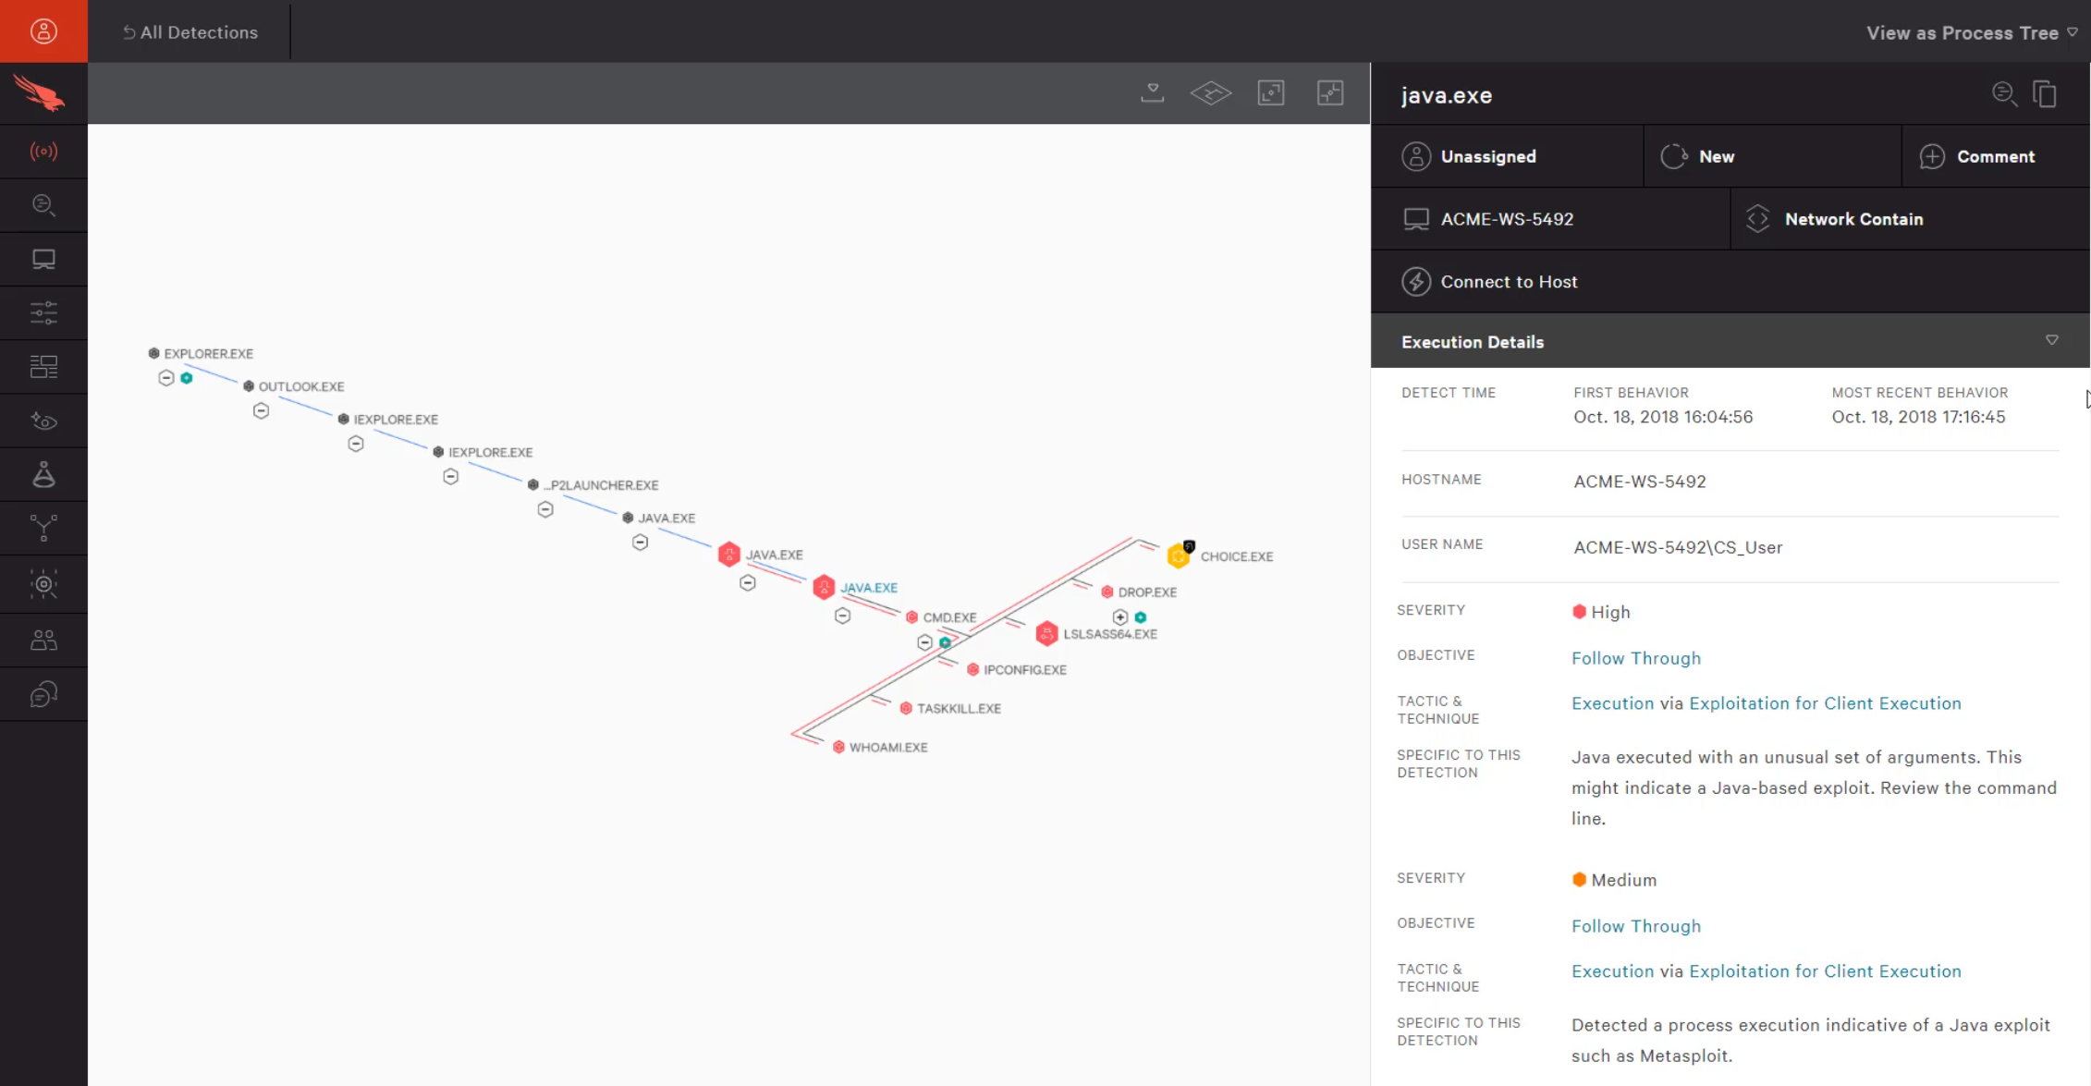Select the yellow CHOICE.EXE process node

point(1179,556)
